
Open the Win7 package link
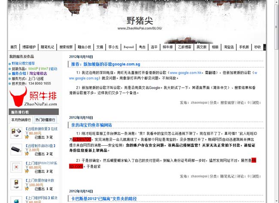(x=44, y=69)
